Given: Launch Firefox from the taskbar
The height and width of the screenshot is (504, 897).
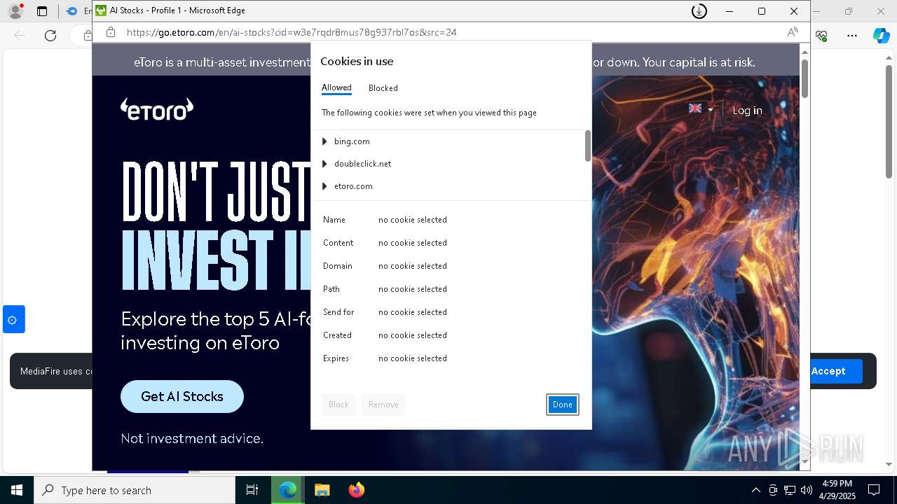Looking at the screenshot, I should point(356,490).
